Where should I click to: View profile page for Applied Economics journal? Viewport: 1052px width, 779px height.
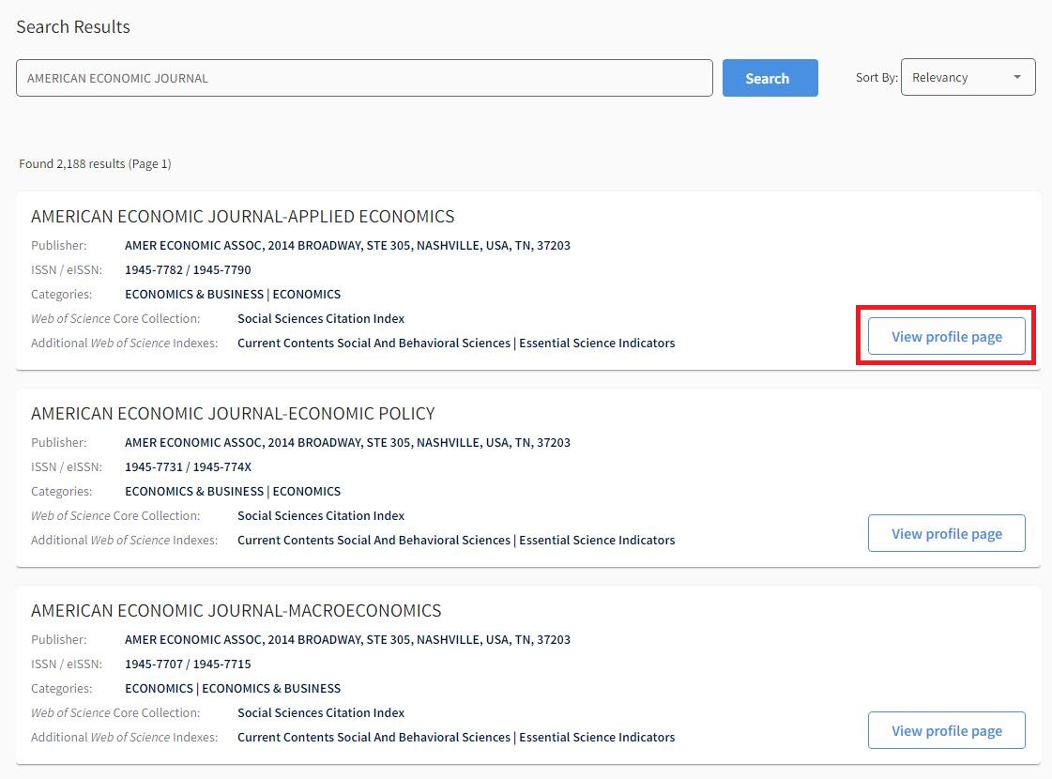[x=946, y=336]
